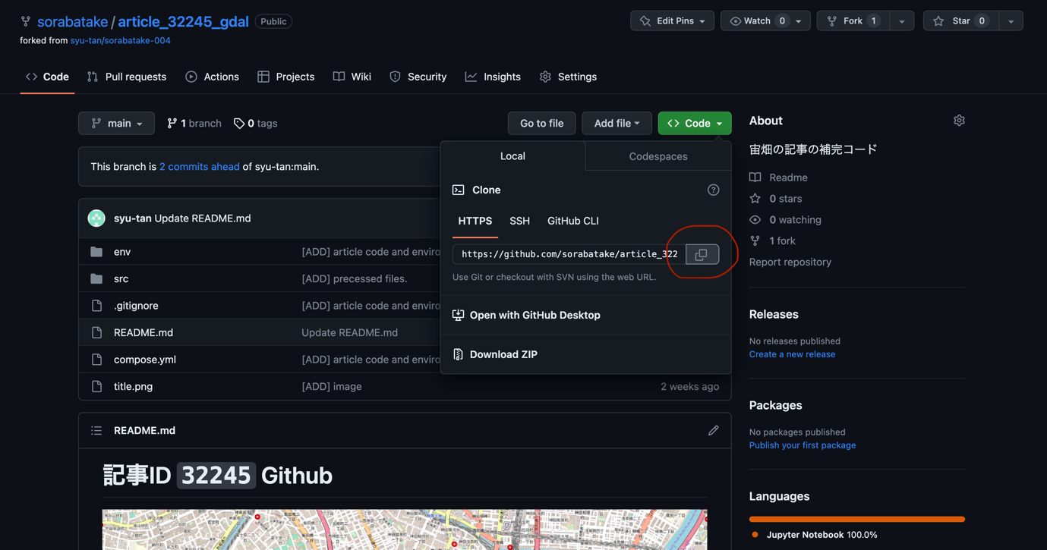Image resolution: width=1047 pixels, height=550 pixels.
Task: Open syu-tan/sorabatake-004 upstream link
Action: [120, 40]
